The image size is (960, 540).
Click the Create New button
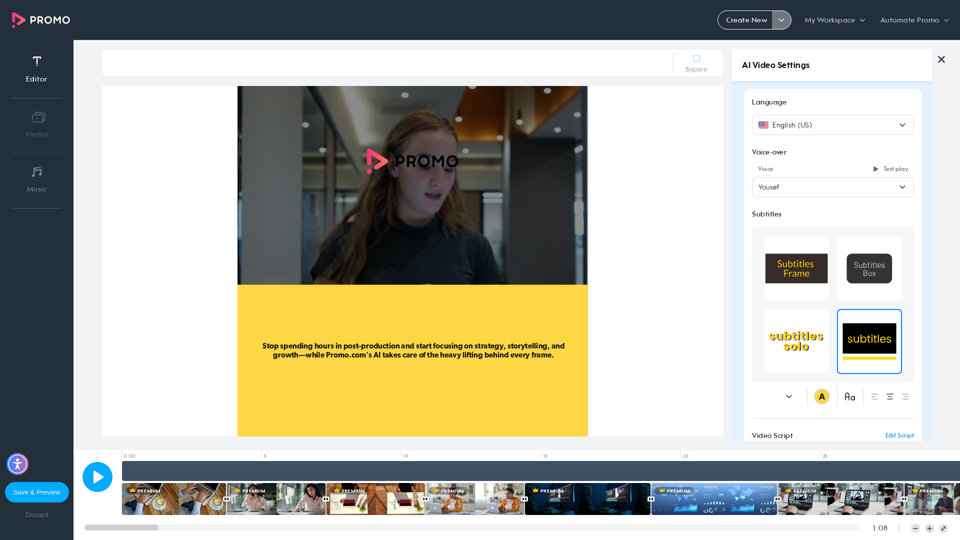[x=745, y=20]
